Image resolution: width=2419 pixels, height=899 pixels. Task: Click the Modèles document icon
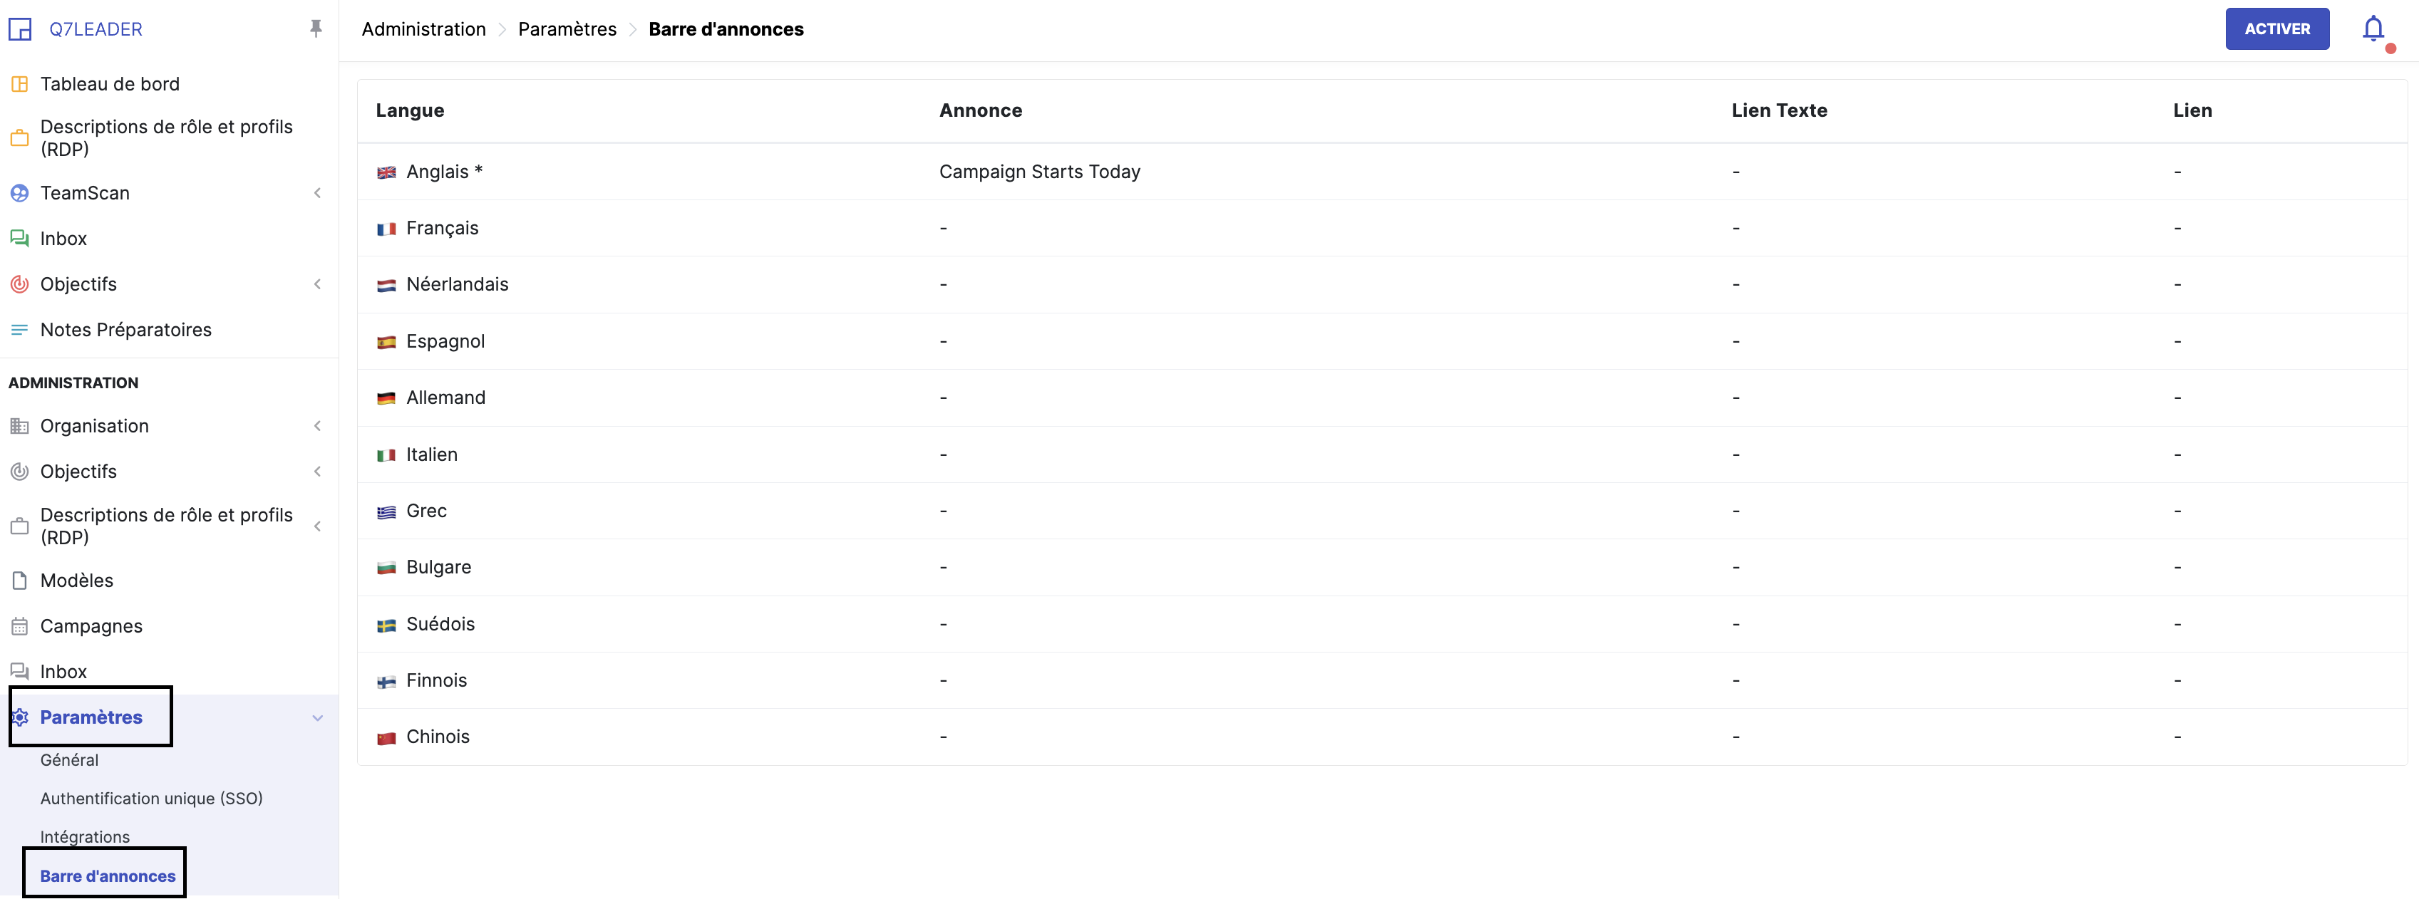[19, 581]
